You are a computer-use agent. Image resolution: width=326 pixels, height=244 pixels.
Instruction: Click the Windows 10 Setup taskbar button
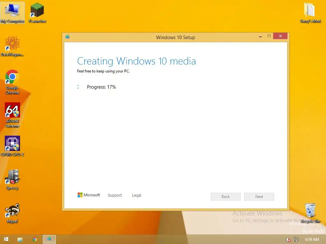[x=49, y=239]
